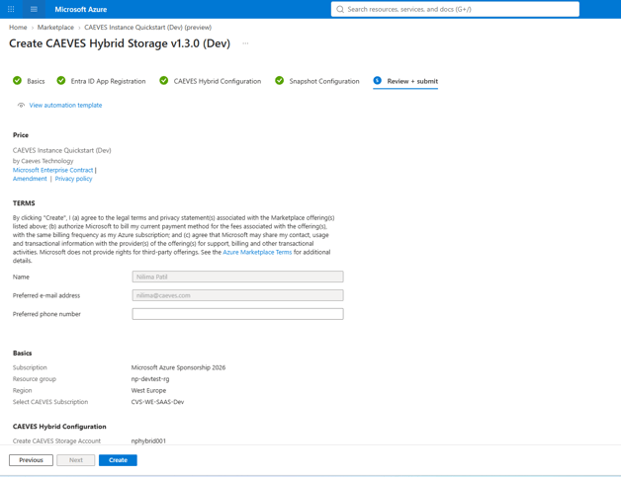Focus the search resources field
The image size is (621, 477).
pyautogui.click(x=455, y=9)
